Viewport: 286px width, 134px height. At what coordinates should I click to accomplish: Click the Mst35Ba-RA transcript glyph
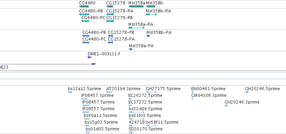136,28
